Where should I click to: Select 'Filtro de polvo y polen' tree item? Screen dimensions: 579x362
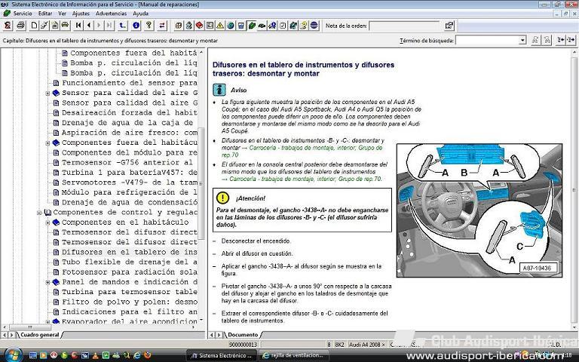coord(129,302)
